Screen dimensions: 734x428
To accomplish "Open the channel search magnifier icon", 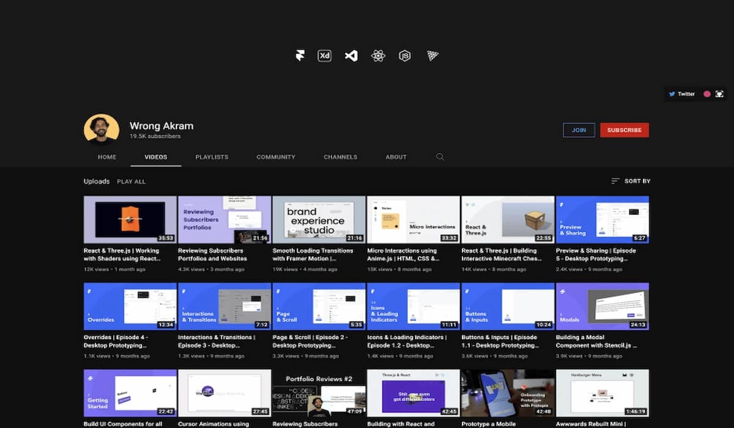I will pyautogui.click(x=440, y=157).
